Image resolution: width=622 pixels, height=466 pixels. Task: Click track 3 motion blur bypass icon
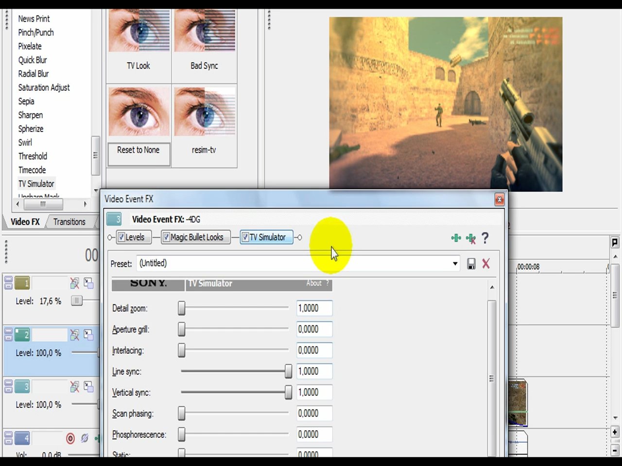point(74,386)
